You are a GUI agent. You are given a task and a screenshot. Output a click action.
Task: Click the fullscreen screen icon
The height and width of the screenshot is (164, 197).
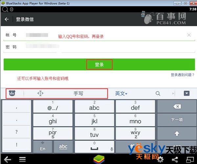(190, 160)
